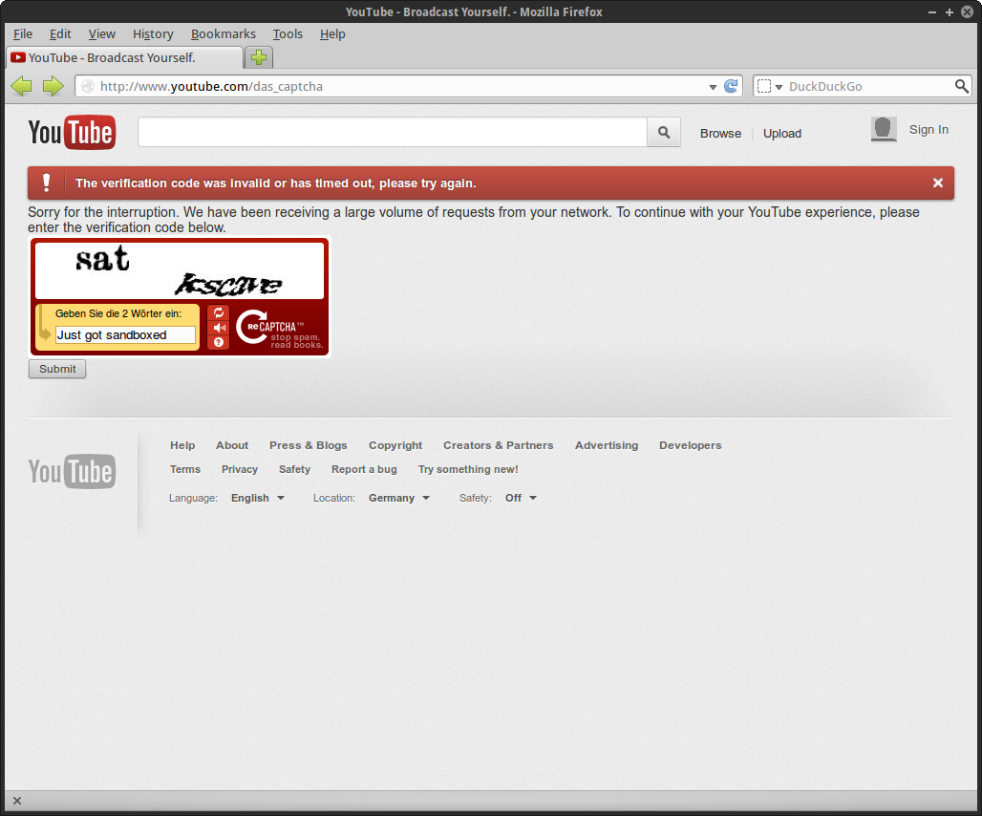Click the green forward arrow button
The height and width of the screenshot is (816, 982).
click(x=53, y=86)
